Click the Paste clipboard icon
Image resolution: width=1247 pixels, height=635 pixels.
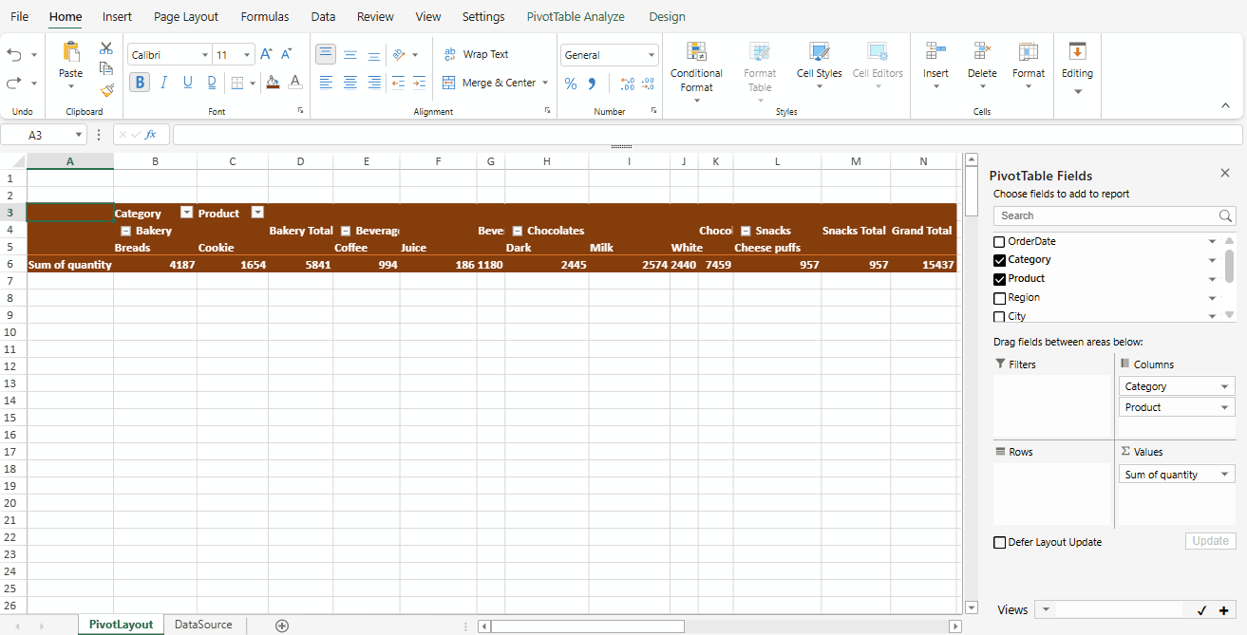[x=71, y=52]
